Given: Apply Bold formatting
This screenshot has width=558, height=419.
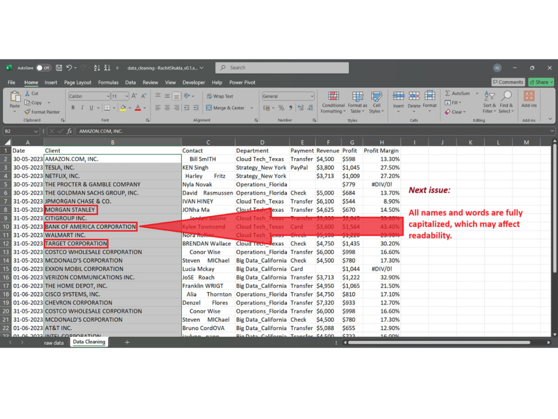Looking at the screenshot, I should [x=73, y=108].
